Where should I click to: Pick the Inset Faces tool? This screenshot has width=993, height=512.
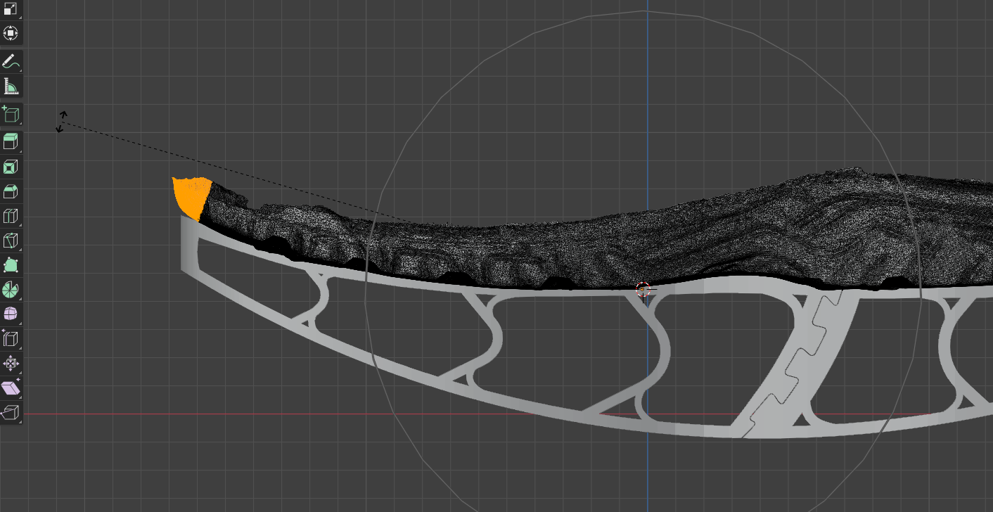click(11, 167)
